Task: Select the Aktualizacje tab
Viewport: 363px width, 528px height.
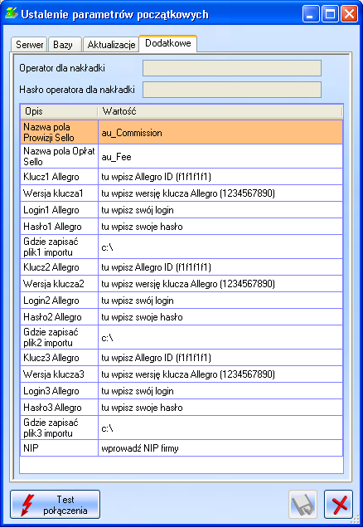Action: click(111, 45)
